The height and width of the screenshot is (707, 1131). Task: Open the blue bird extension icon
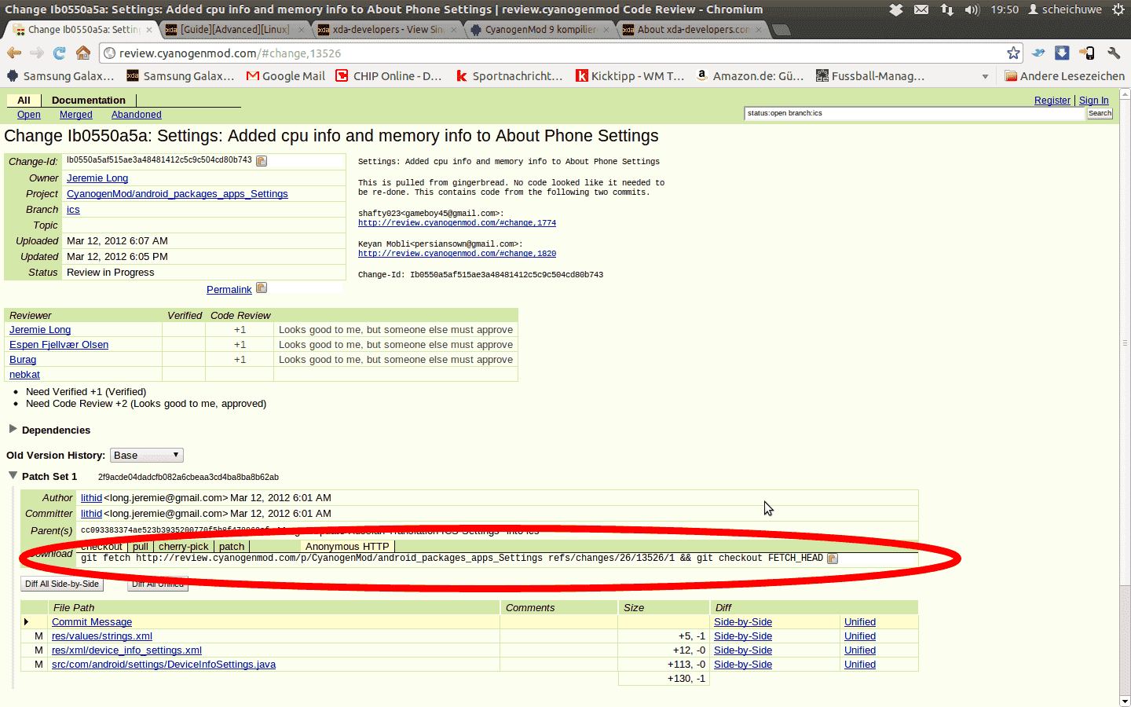point(1038,53)
